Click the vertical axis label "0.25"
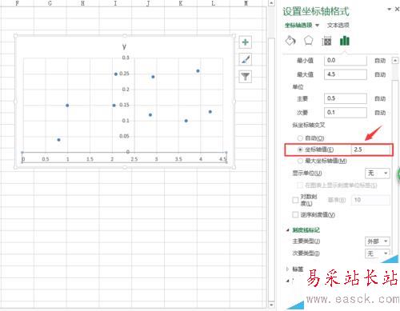The image size is (400, 311). (x=124, y=74)
